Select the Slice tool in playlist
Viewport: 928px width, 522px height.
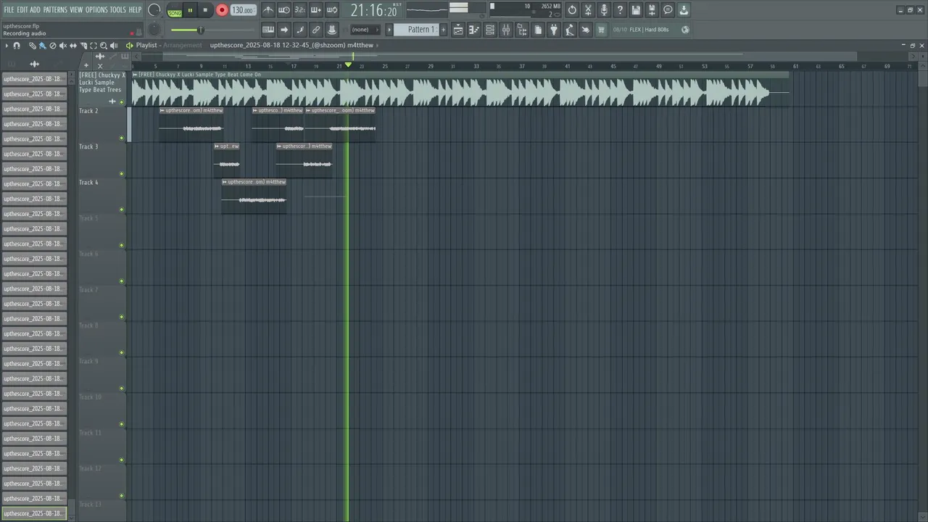coord(83,46)
